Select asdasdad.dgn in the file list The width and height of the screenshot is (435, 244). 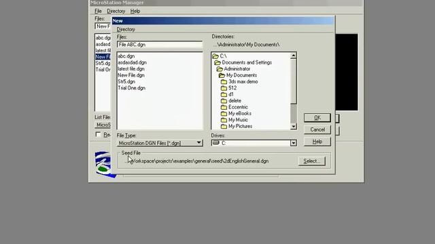[132, 62]
